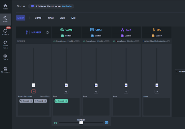The width and height of the screenshot is (185, 129).
Task: Change Aux output headphones device
Action: point(126,41)
